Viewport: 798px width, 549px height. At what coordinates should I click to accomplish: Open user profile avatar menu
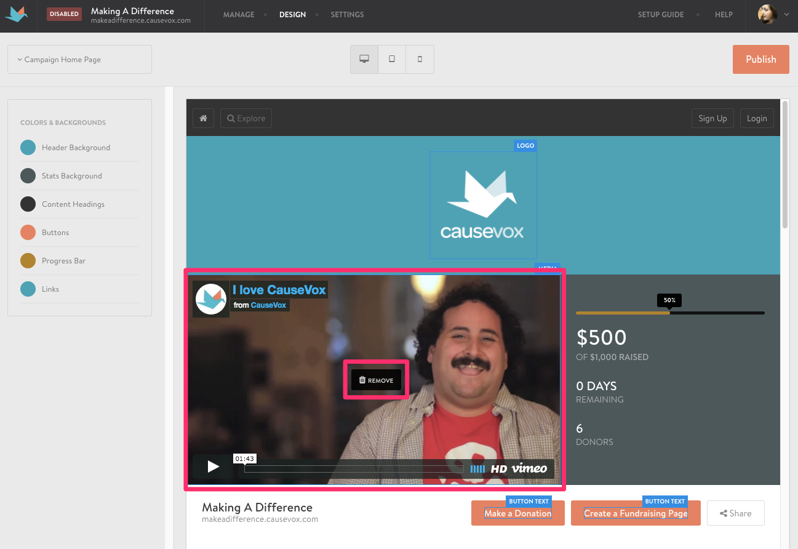click(768, 15)
